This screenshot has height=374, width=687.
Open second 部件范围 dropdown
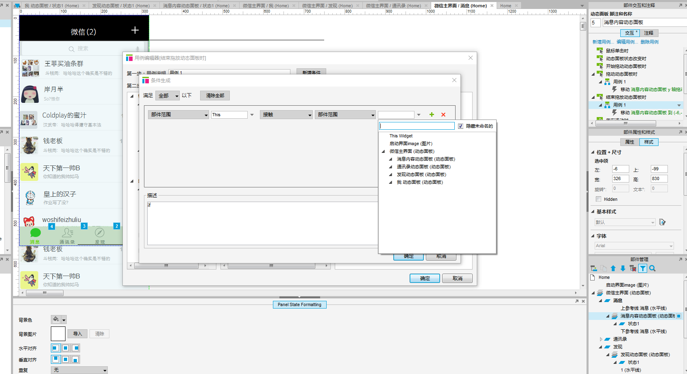(345, 115)
